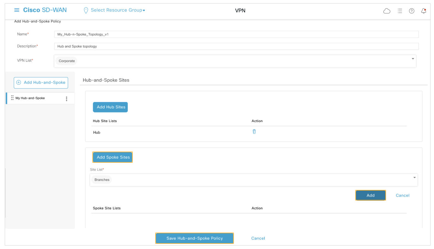
Task: Cancel the spoke site list selection
Action: [402, 195]
